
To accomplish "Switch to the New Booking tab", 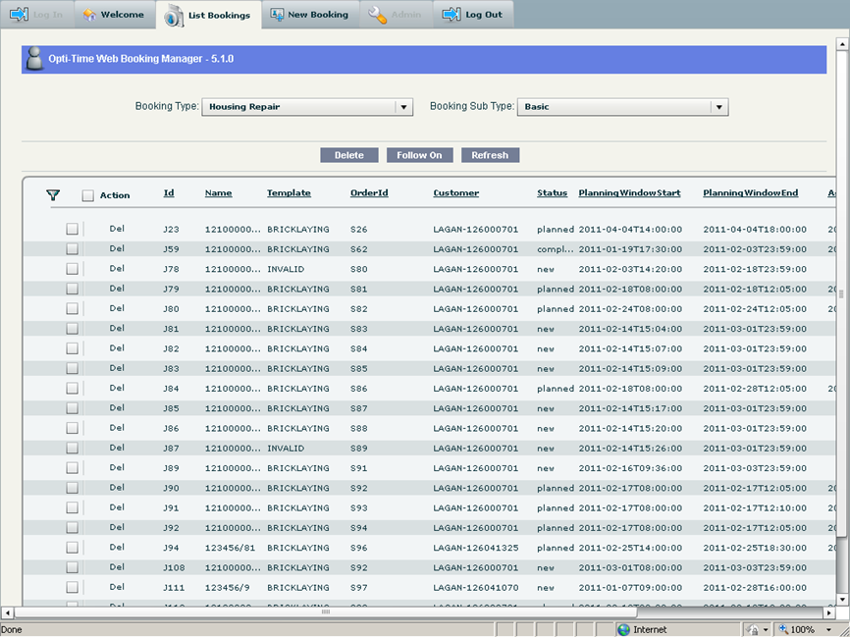I will point(317,15).
